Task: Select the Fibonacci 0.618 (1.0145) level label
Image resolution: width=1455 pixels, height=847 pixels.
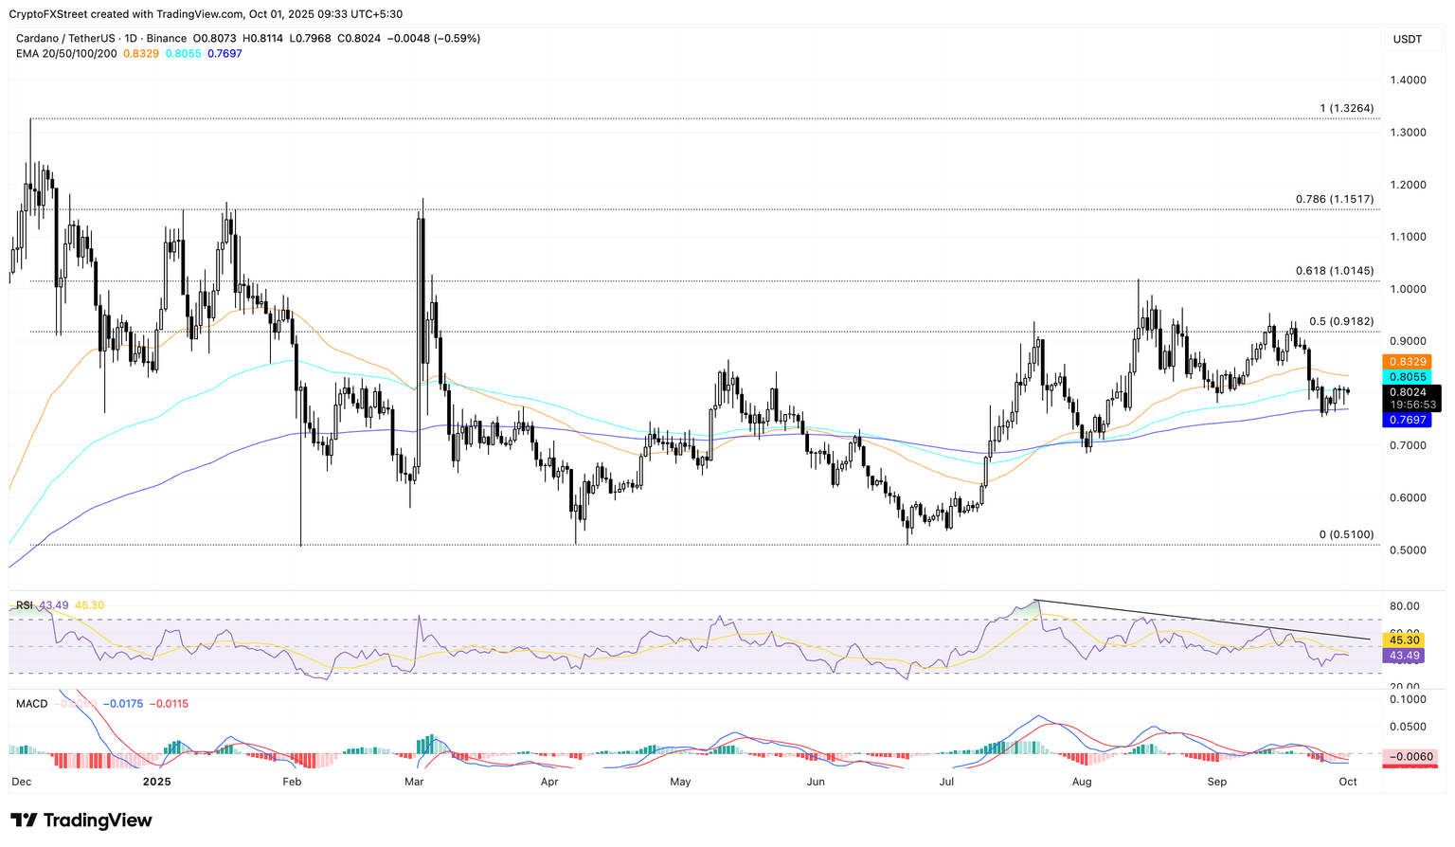Action: (1334, 271)
